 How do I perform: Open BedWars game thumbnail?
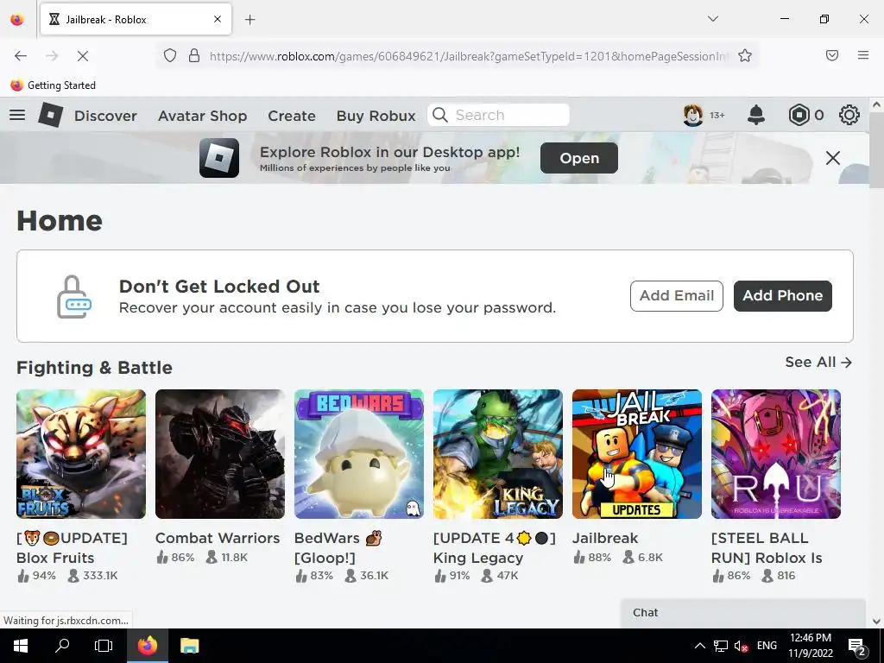(x=359, y=454)
